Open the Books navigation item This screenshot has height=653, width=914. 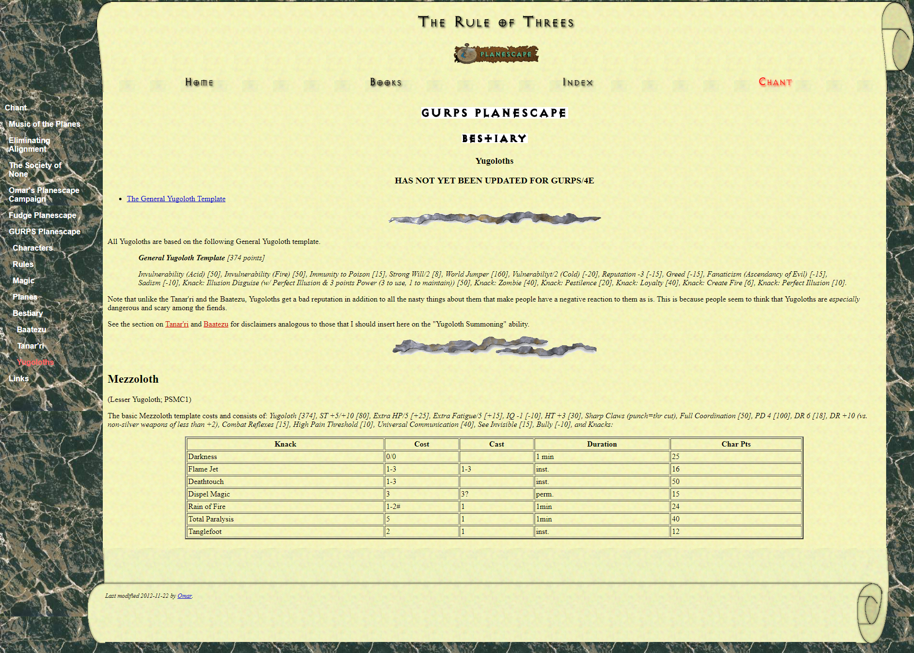tap(385, 83)
